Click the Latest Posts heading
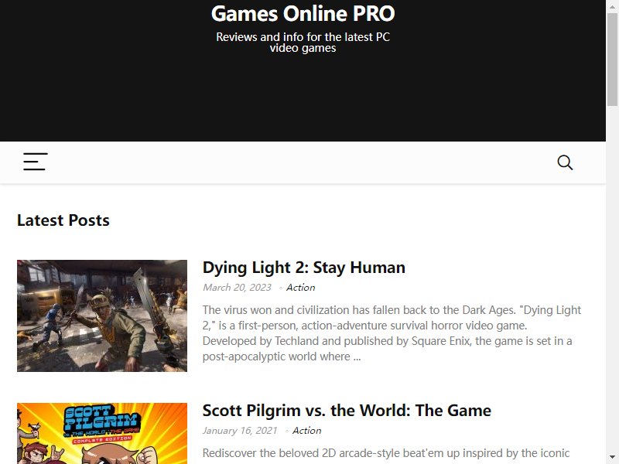Viewport: 619px width, 464px height. pos(63,220)
